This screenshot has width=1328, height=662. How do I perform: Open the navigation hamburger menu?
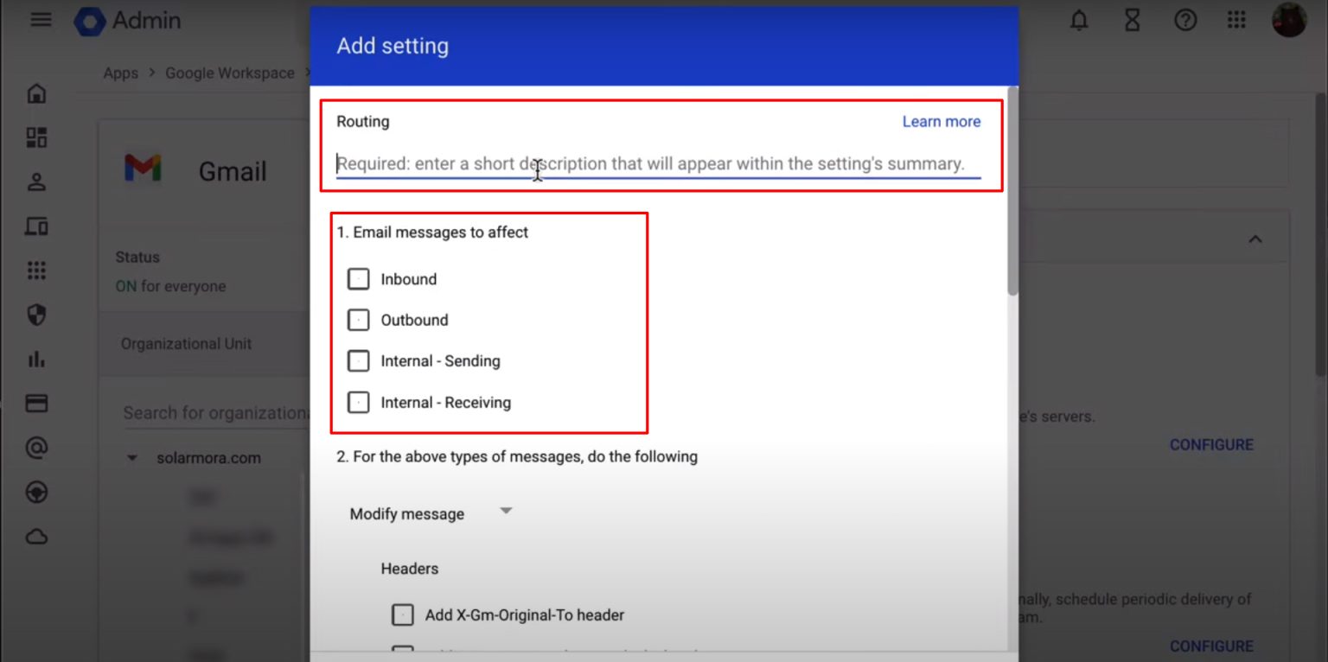coord(40,20)
